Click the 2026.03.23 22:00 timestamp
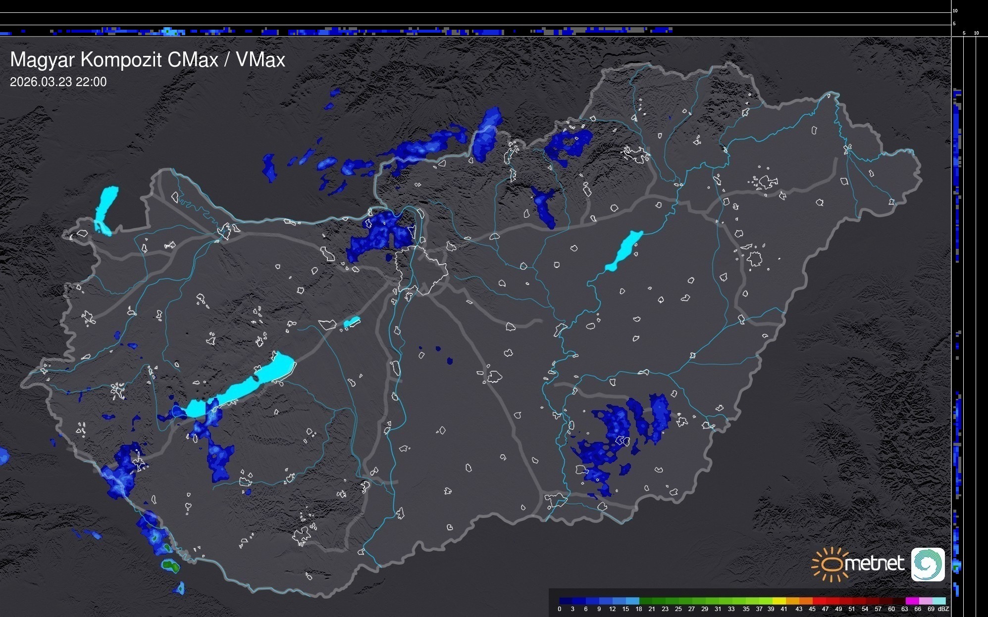 click(x=58, y=82)
